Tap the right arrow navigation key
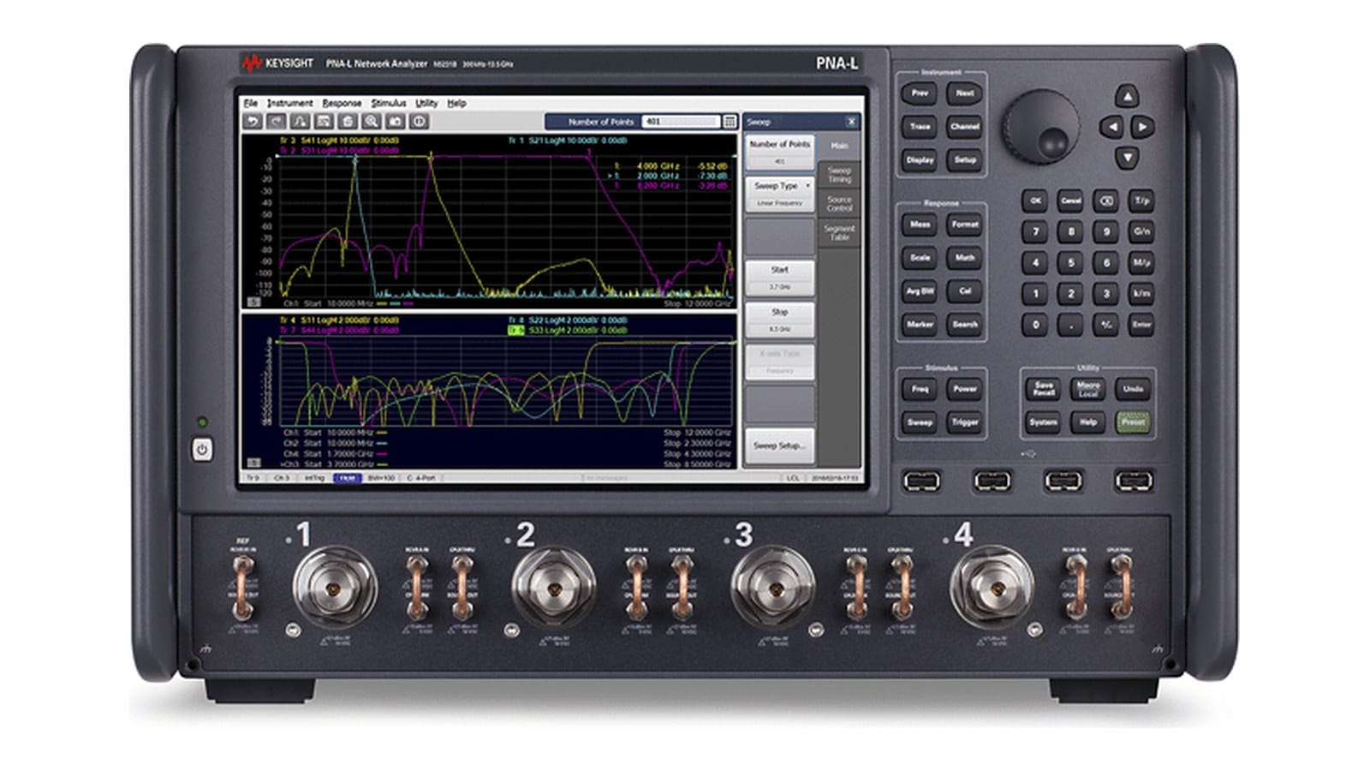This screenshot has width=1370, height=771. tap(1142, 127)
